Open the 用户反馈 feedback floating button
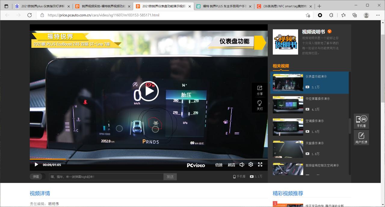The height and width of the screenshot is (207, 385). pyautogui.click(x=361, y=138)
